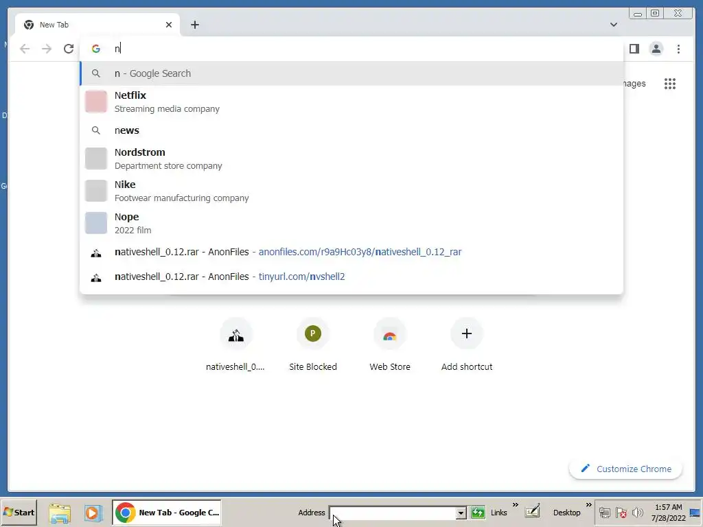Open a new tab with plus button
The height and width of the screenshot is (527, 703).
coord(194,25)
